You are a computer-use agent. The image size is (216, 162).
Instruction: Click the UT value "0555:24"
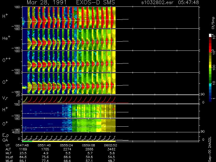click(66, 145)
